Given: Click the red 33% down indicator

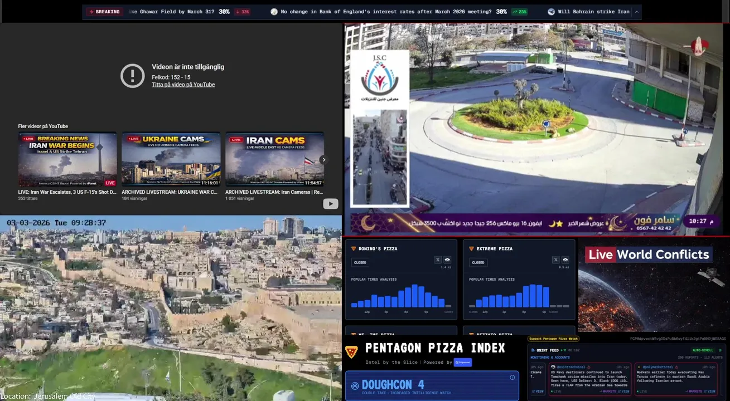Looking at the screenshot, I should 241,12.
